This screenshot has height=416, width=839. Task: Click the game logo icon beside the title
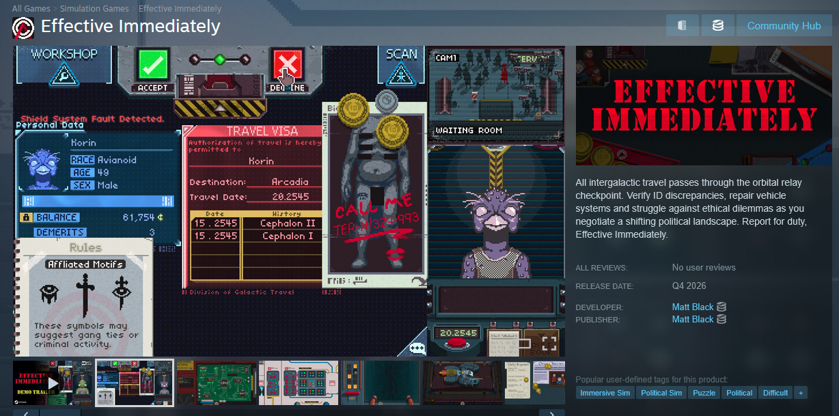pos(23,27)
